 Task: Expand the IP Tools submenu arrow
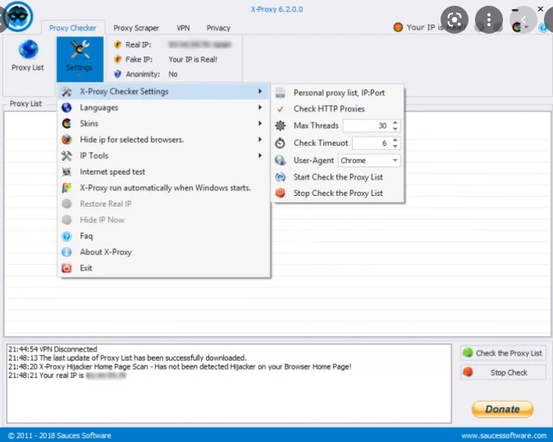click(x=260, y=156)
